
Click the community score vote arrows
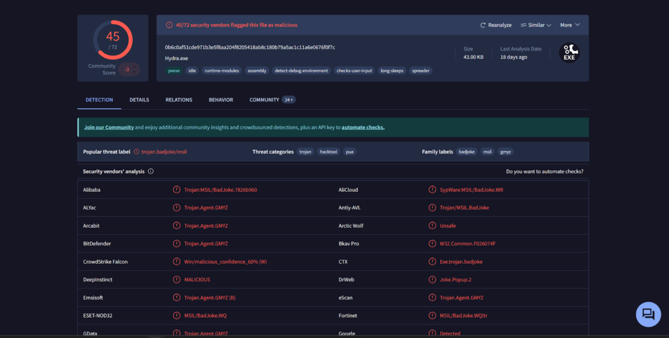tap(127, 69)
